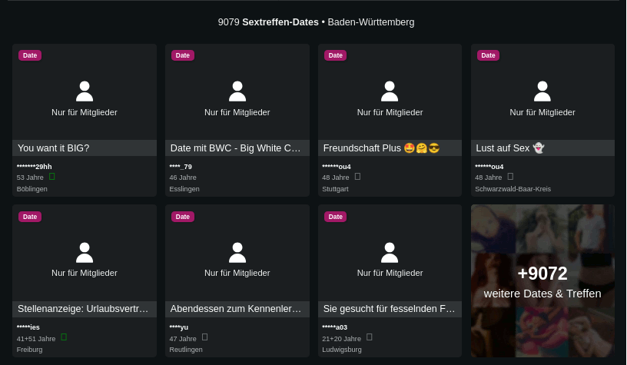This screenshot has height=365, width=627.
Task: Click the green icon beside '41+51 Jahre'
Action: (64, 337)
